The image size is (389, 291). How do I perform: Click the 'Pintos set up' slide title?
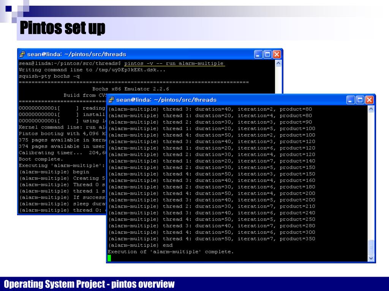point(63,28)
